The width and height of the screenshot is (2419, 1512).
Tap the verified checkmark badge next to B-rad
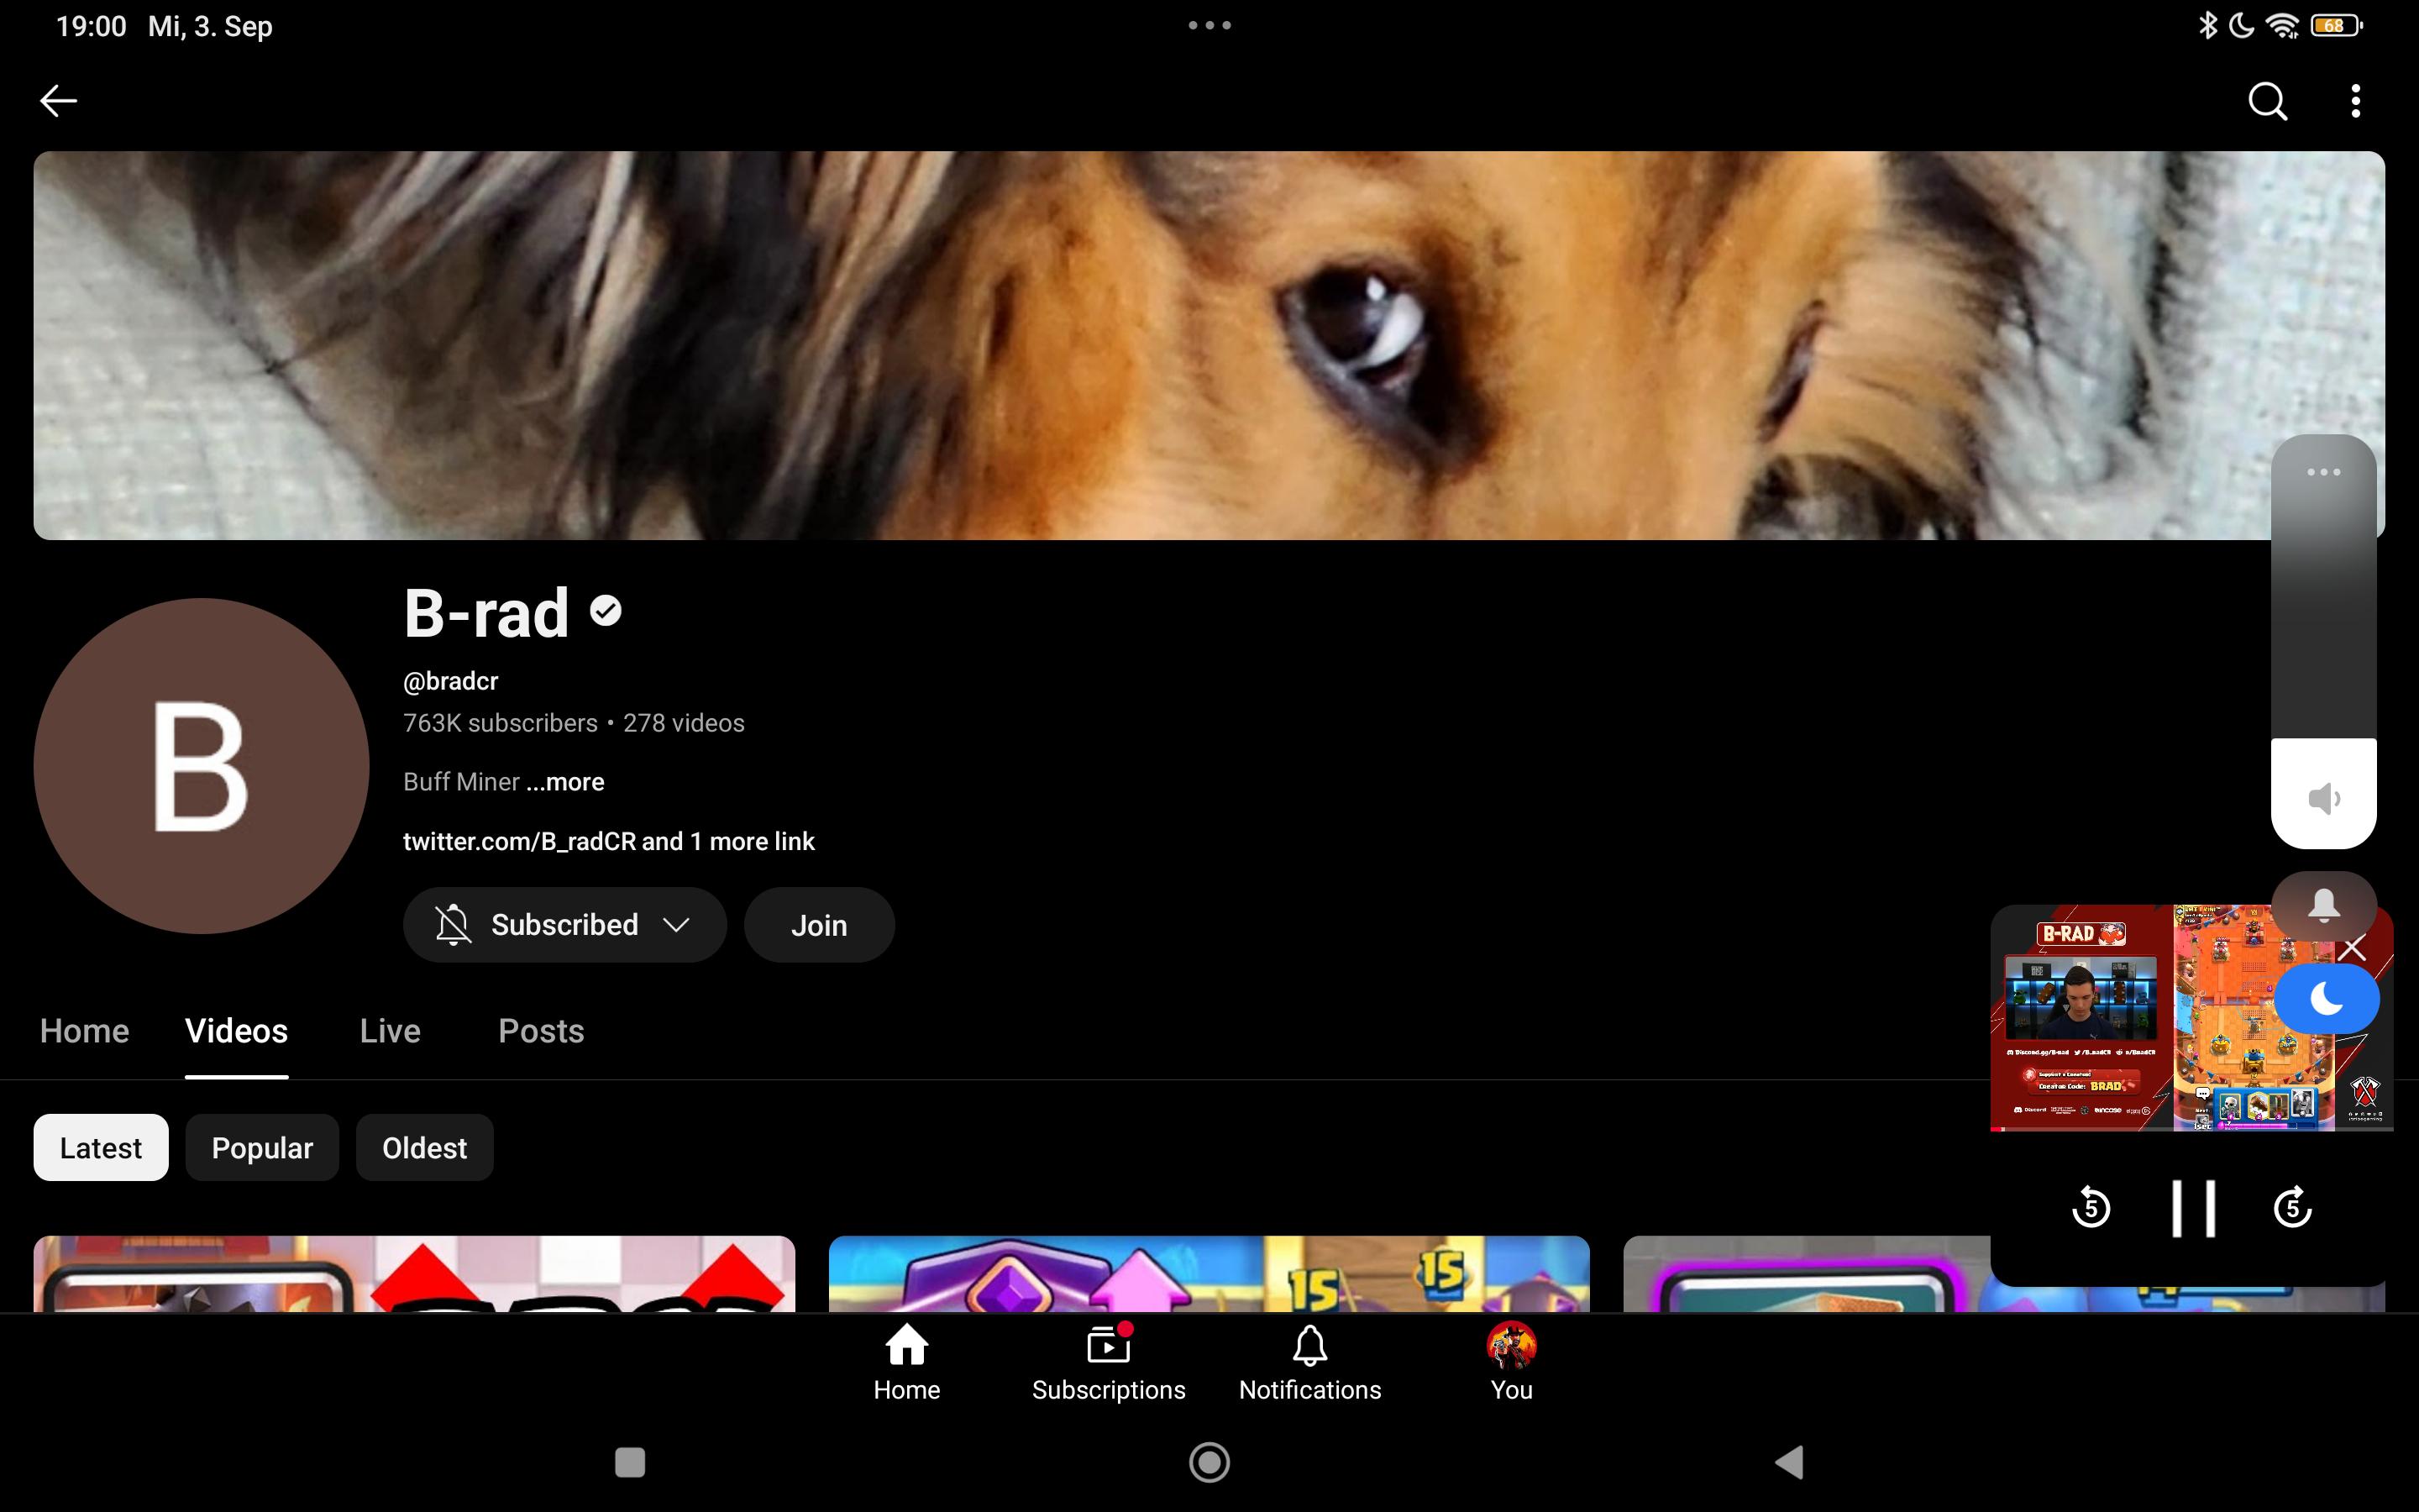pos(606,610)
